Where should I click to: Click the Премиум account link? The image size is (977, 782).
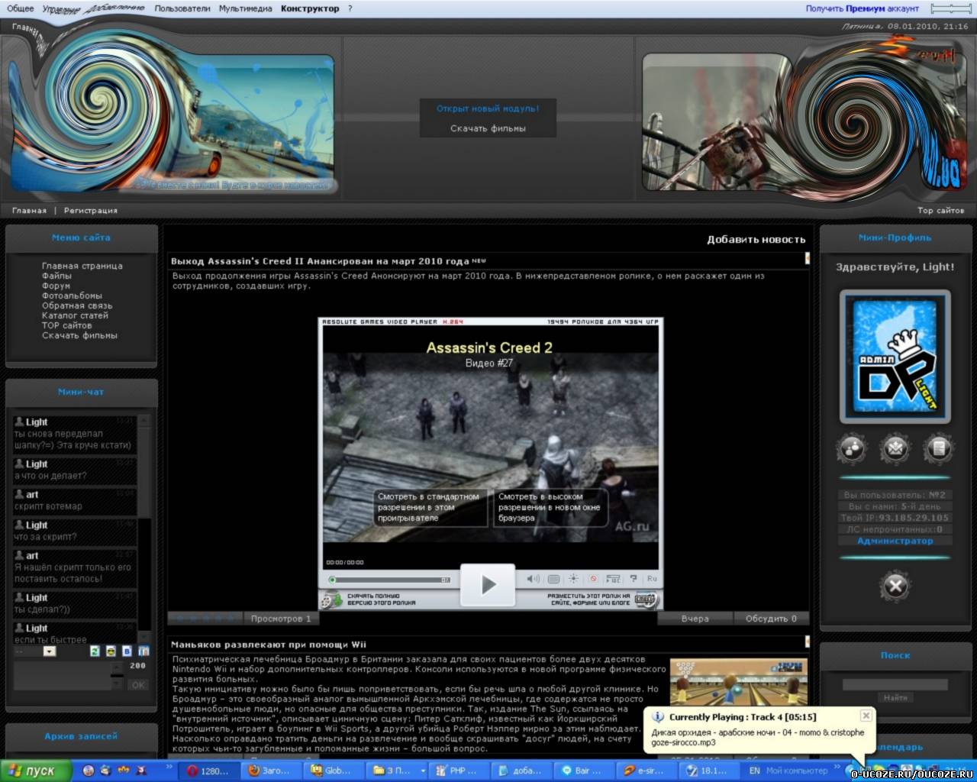pyautogui.click(x=865, y=8)
